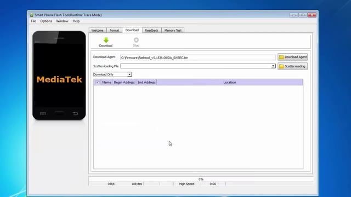
Task: Minimize the Flash Tool window
Action: 294,15
